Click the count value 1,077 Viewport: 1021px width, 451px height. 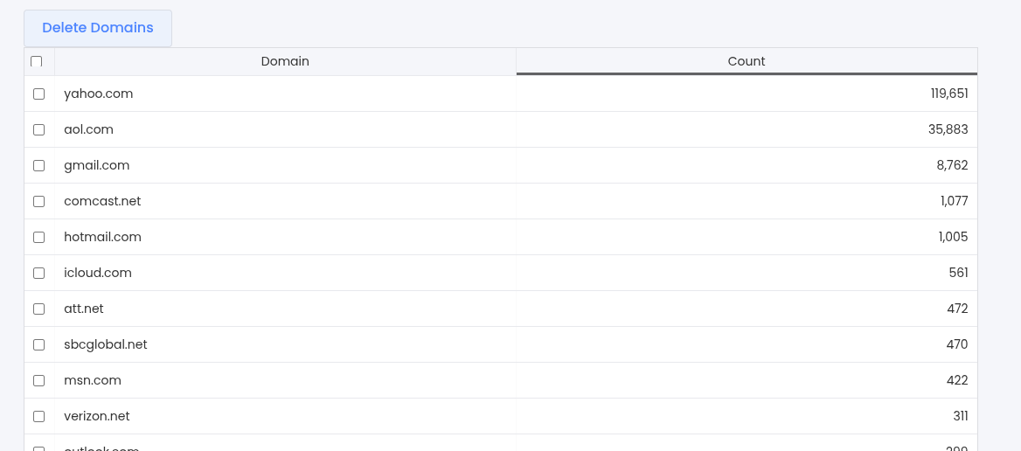click(x=954, y=201)
